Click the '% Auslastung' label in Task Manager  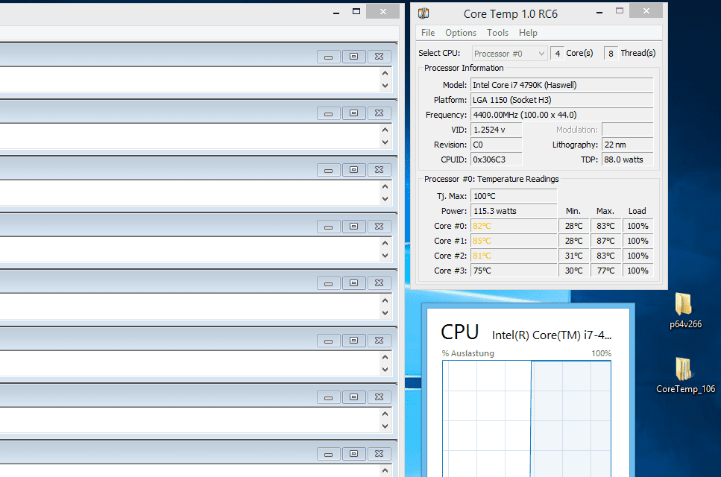coord(467,353)
